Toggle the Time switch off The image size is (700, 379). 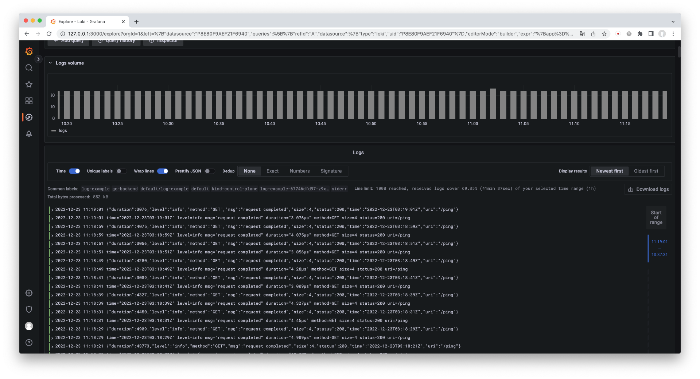pyautogui.click(x=74, y=171)
